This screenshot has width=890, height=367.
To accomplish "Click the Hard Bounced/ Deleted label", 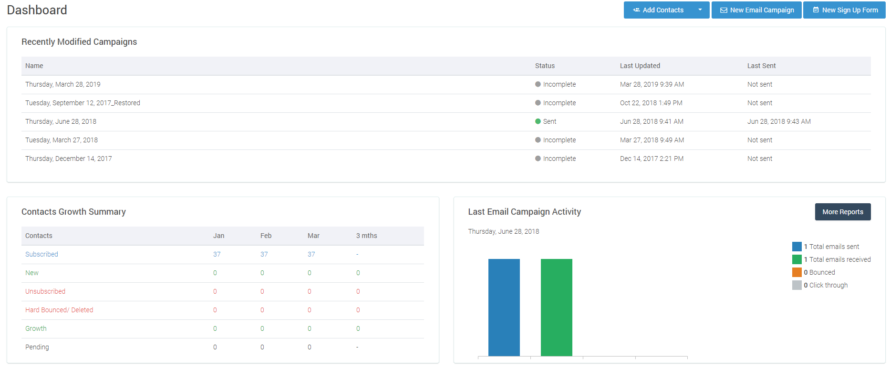I will pyautogui.click(x=59, y=310).
